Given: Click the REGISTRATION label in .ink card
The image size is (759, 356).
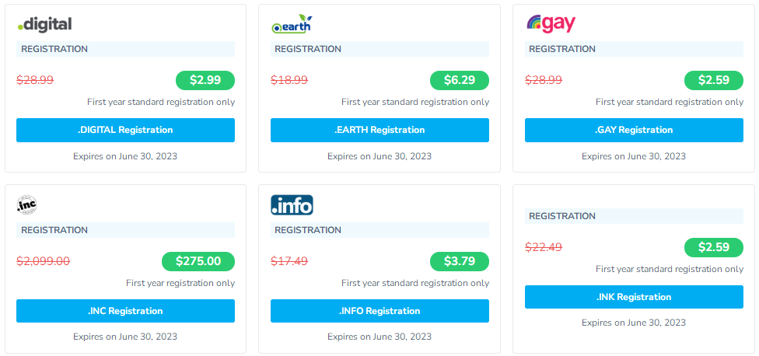Looking at the screenshot, I should click(x=562, y=216).
